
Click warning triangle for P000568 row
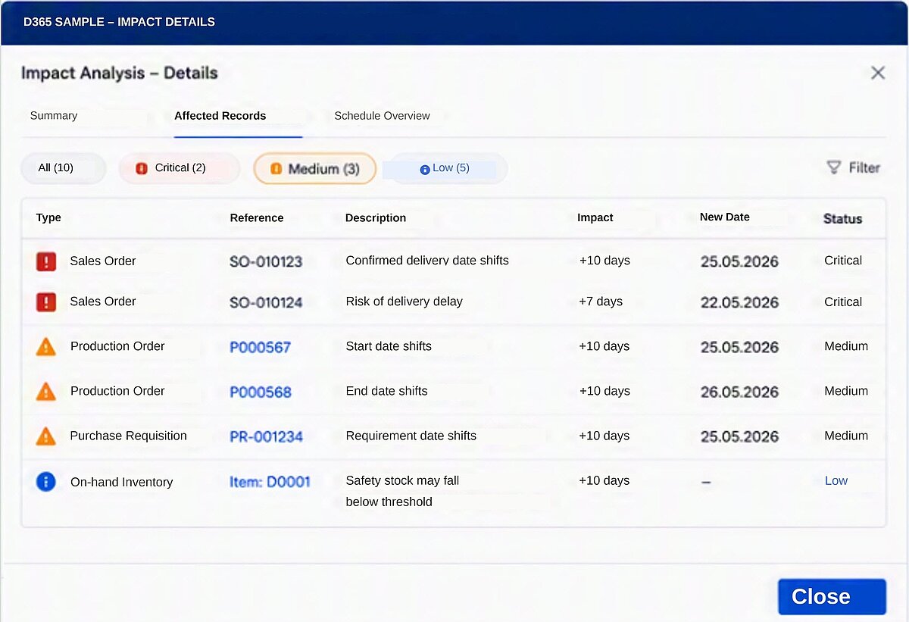coord(46,392)
